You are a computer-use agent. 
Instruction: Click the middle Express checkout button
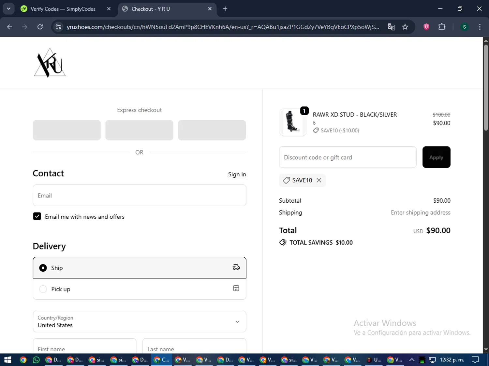[x=139, y=130]
